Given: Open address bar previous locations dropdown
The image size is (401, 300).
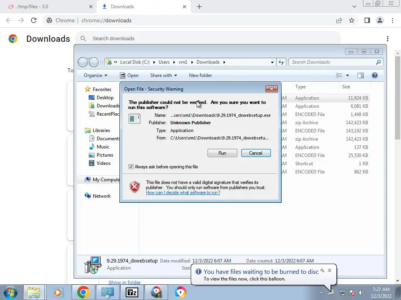Looking at the screenshot, I should click(x=272, y=62).
